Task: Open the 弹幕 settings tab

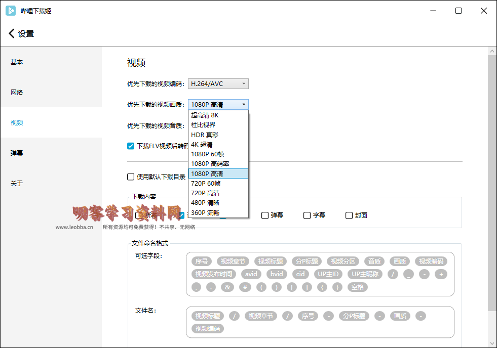Action: pyautogui.click(x=17, y=153)
